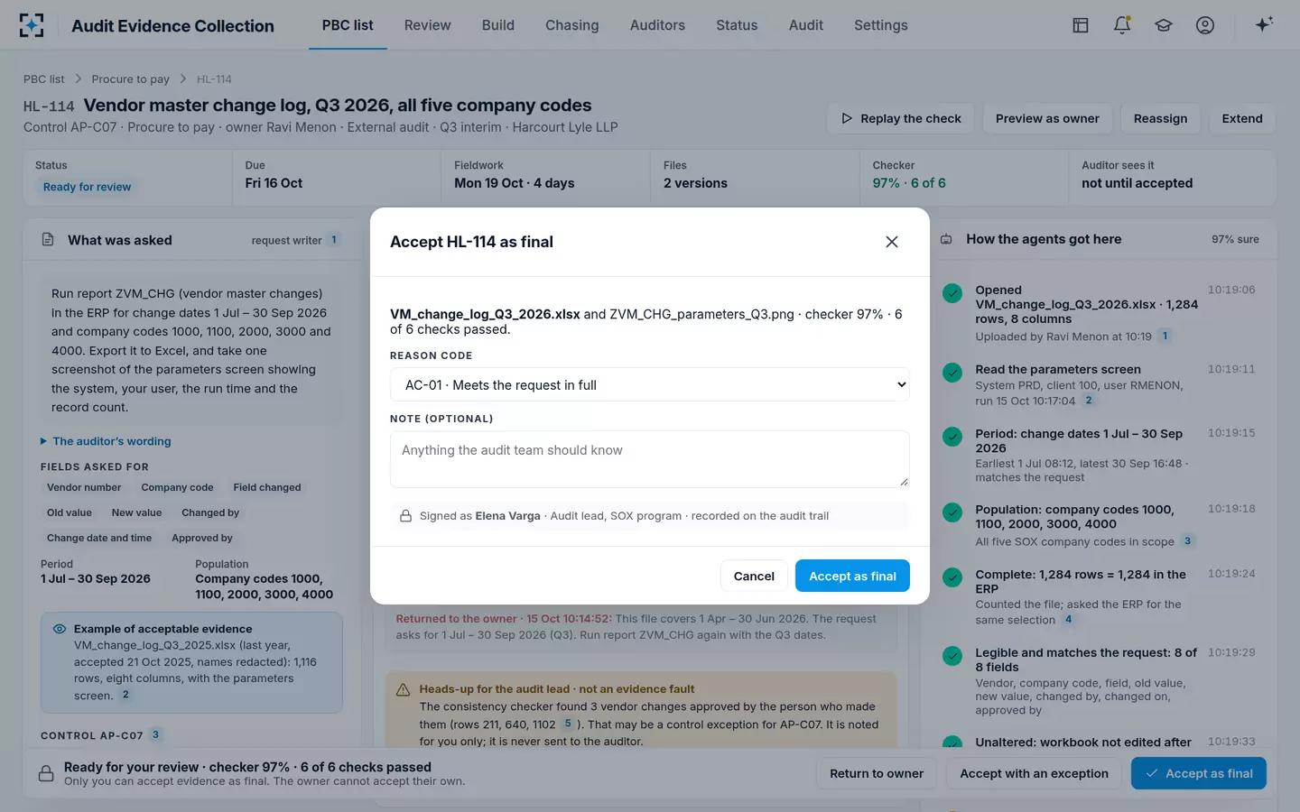Click Procure to pay breadcrumb link
This screenshot has width=1300, height=812.
click(130, 79)
